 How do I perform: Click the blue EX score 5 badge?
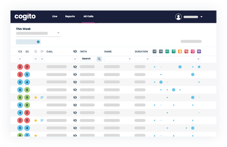tap(27, 74)
